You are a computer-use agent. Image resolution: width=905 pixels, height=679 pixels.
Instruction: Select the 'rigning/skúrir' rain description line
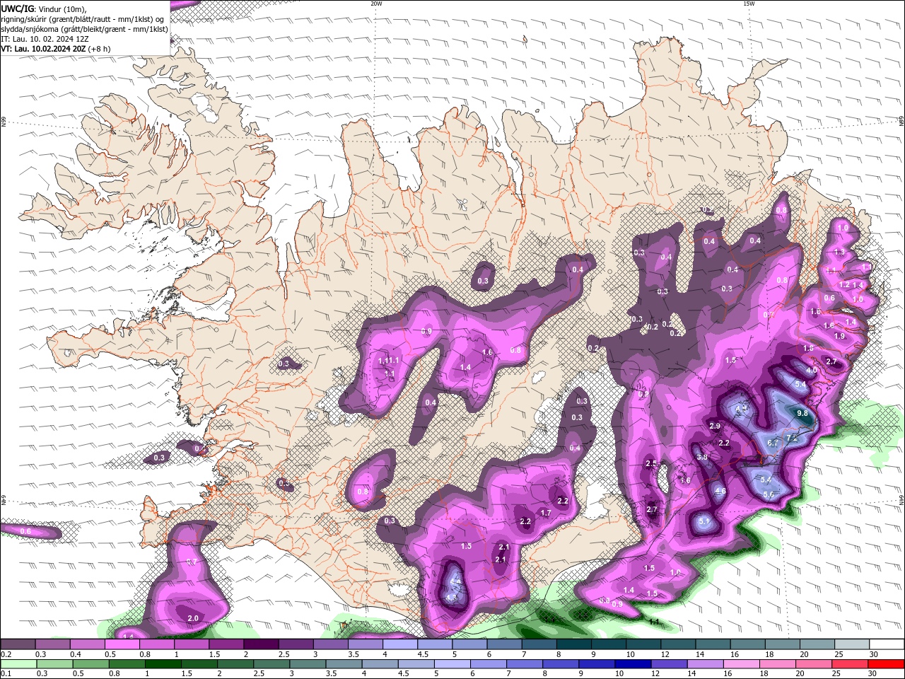[x=83, y=19]
